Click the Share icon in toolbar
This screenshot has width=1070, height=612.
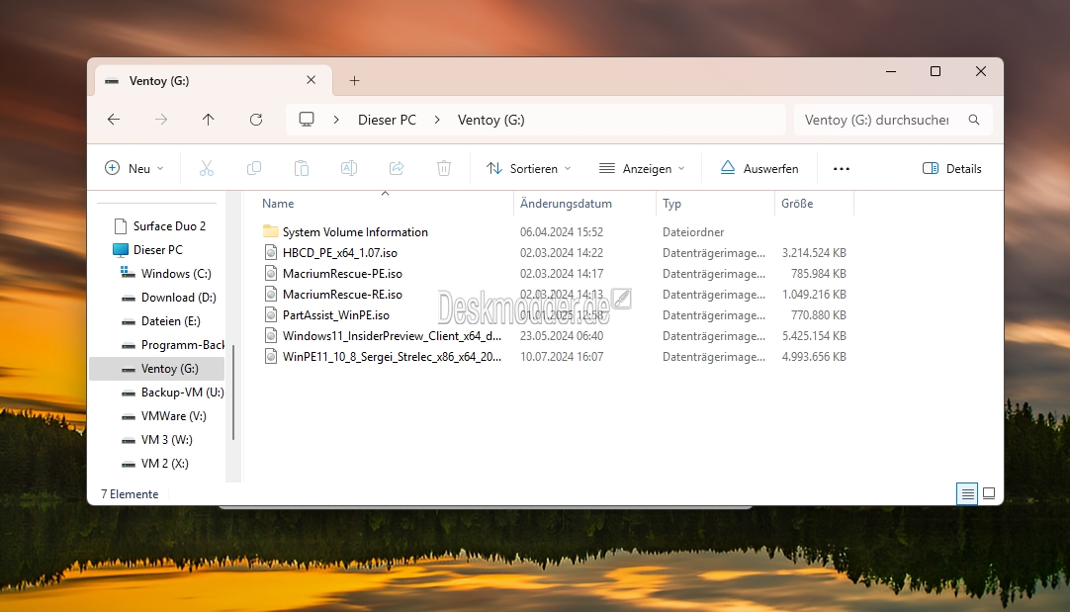(397, 168)
